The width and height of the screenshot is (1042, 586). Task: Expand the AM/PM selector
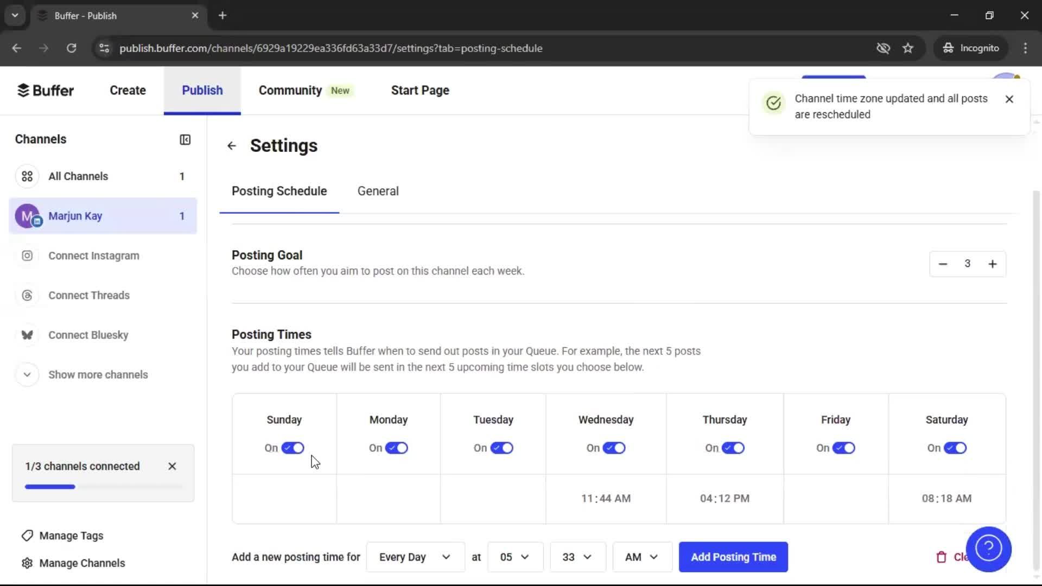coord(641,557)
